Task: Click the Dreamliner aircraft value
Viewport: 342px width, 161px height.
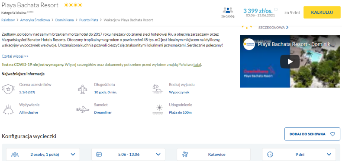Action: [x=103, y=112]
